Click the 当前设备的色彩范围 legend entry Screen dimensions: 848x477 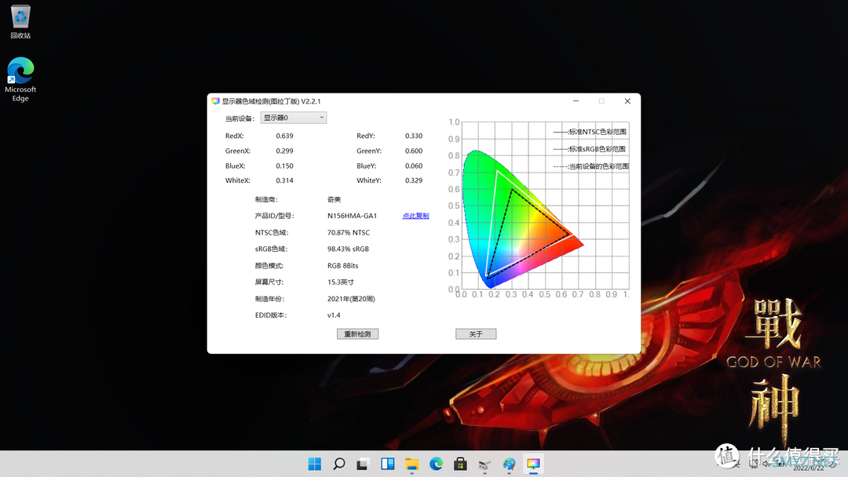pos(591,166)
